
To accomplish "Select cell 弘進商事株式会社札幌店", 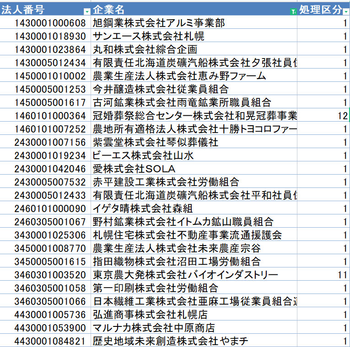I will 194,314.
